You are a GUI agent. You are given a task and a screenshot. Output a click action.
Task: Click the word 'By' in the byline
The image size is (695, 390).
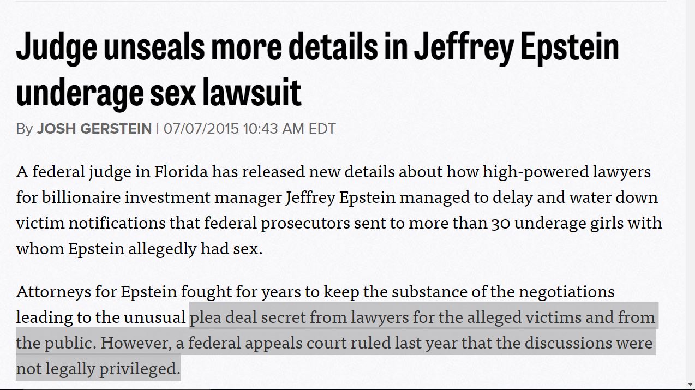[25, 129]
